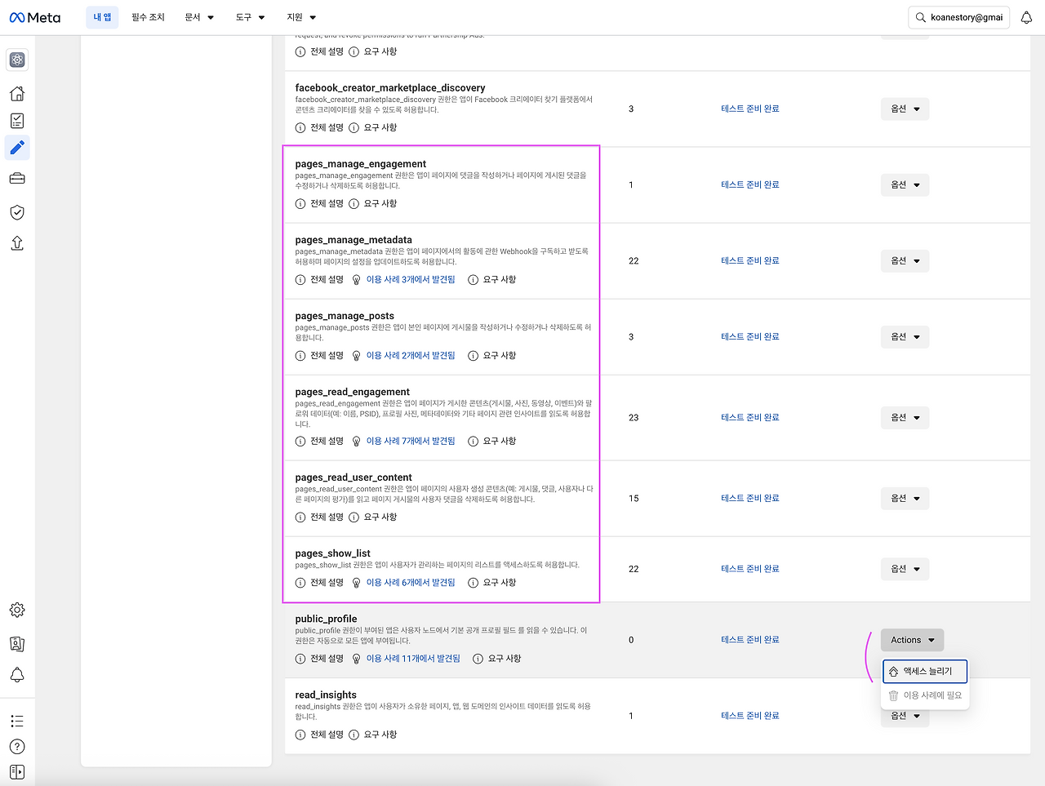Open the publish upload-arrow icon in the sidebar

(x=17, y=243)
